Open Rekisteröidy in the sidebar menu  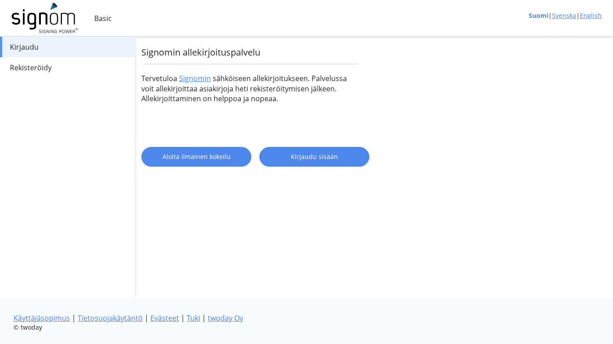[x=31, y=68]
